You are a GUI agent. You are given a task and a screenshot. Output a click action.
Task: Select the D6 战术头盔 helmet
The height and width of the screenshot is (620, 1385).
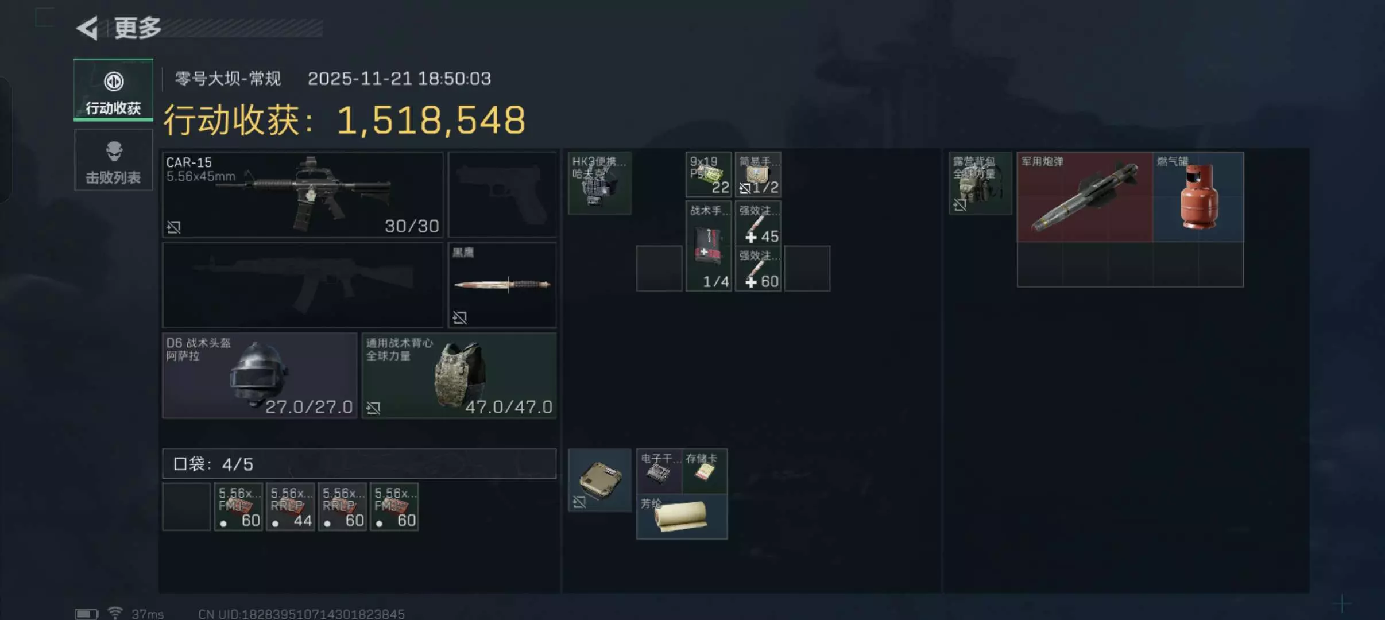(260, 375)
